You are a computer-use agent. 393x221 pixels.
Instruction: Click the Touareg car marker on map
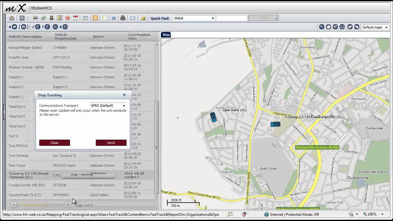tap(275, 124)
